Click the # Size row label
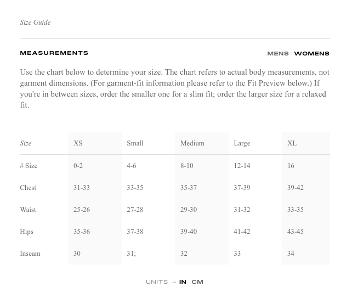The height and width of the screenshot is (297, 352). tap(29, 166)
